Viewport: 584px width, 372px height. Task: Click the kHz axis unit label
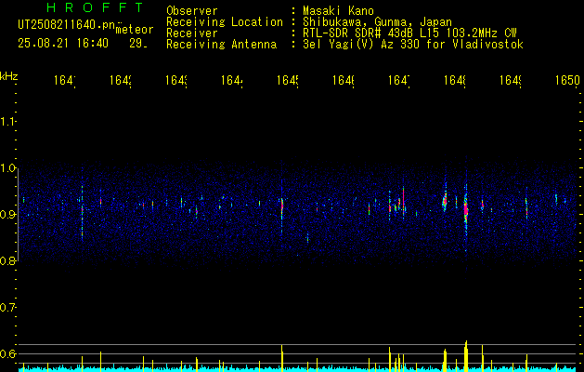coord(8,76)
